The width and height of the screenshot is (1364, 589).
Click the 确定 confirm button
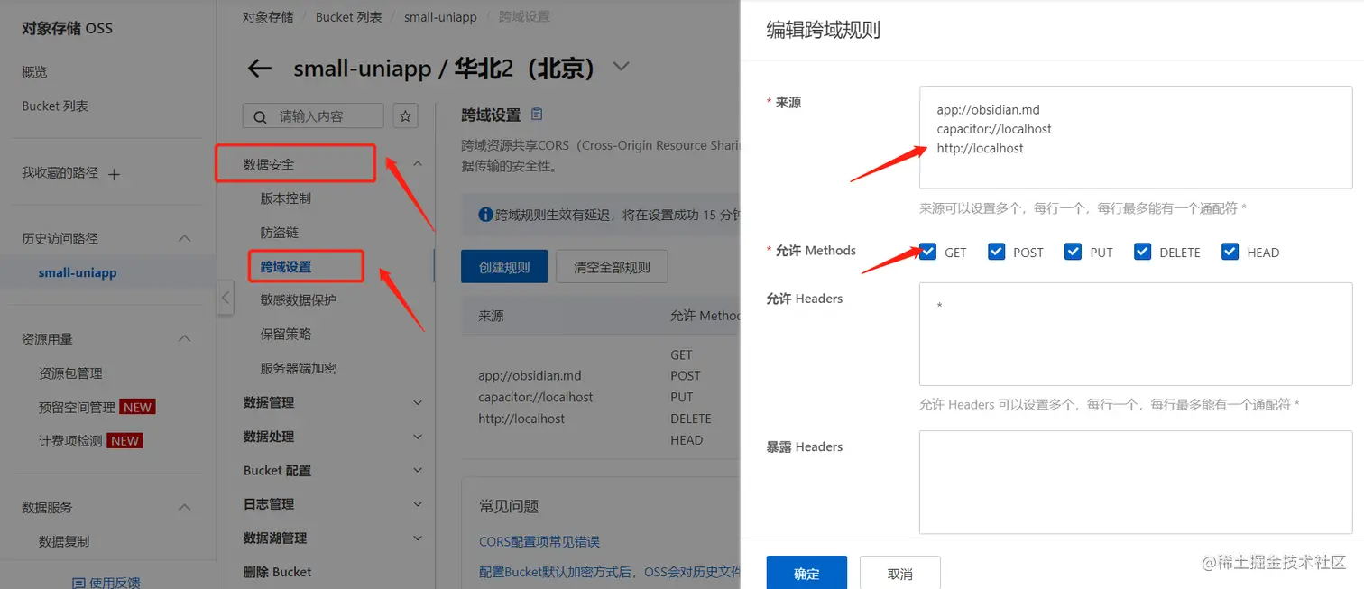coord(806,574)
